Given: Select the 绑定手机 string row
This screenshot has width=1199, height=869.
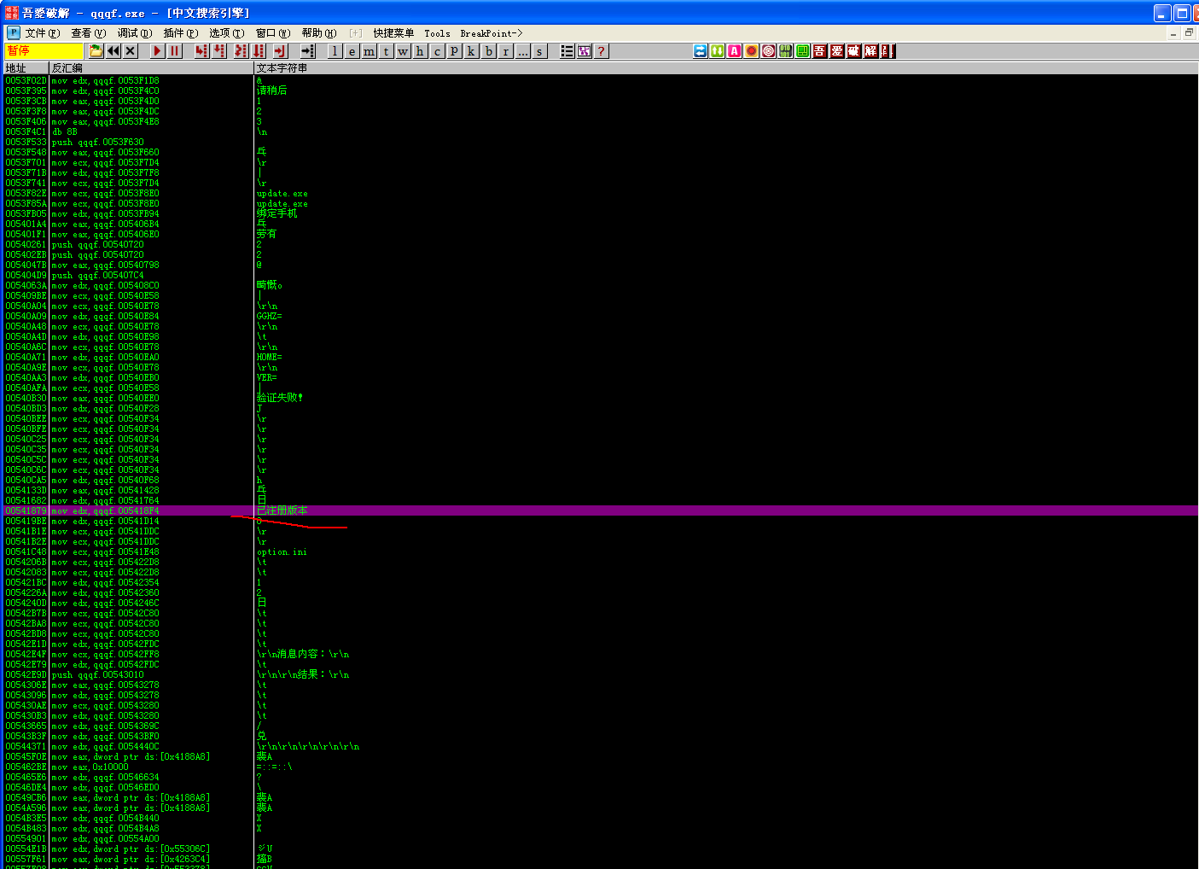Looking at the screenshot, I should click(x=599, y=213).
